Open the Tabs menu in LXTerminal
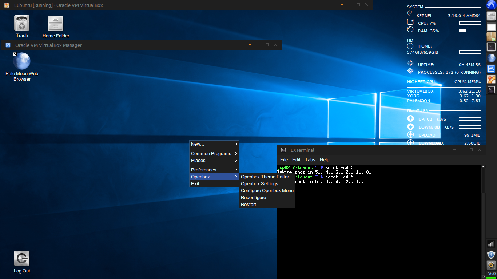The image size is (497, 279). 310,160
